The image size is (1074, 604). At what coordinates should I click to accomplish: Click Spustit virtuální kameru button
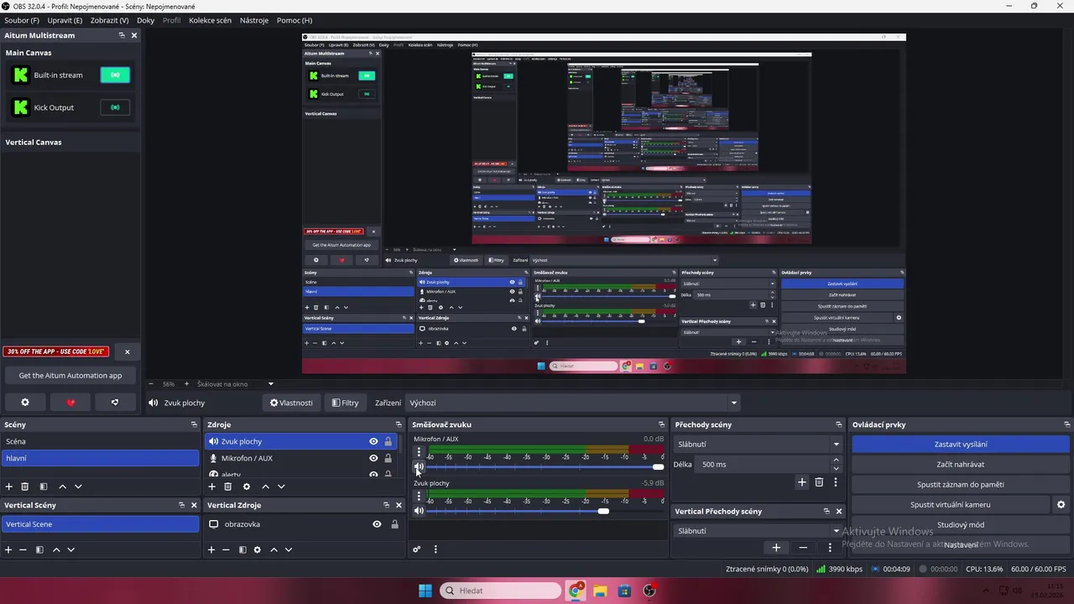coord(951,505)
